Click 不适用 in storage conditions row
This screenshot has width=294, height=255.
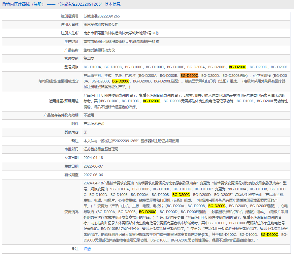[x=89, y=115]
